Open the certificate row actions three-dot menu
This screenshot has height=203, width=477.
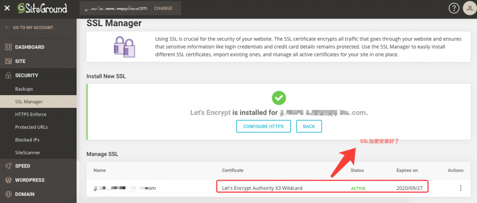(x=461, y=188)
